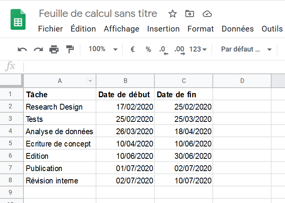The width and height of the screenshot is (285, 203).
Task: Apply euro currency format
Action: tap(133, 49)
